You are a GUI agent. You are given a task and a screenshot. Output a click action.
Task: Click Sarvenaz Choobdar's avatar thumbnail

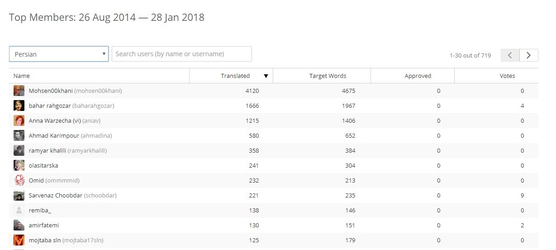tap(19, 195)
